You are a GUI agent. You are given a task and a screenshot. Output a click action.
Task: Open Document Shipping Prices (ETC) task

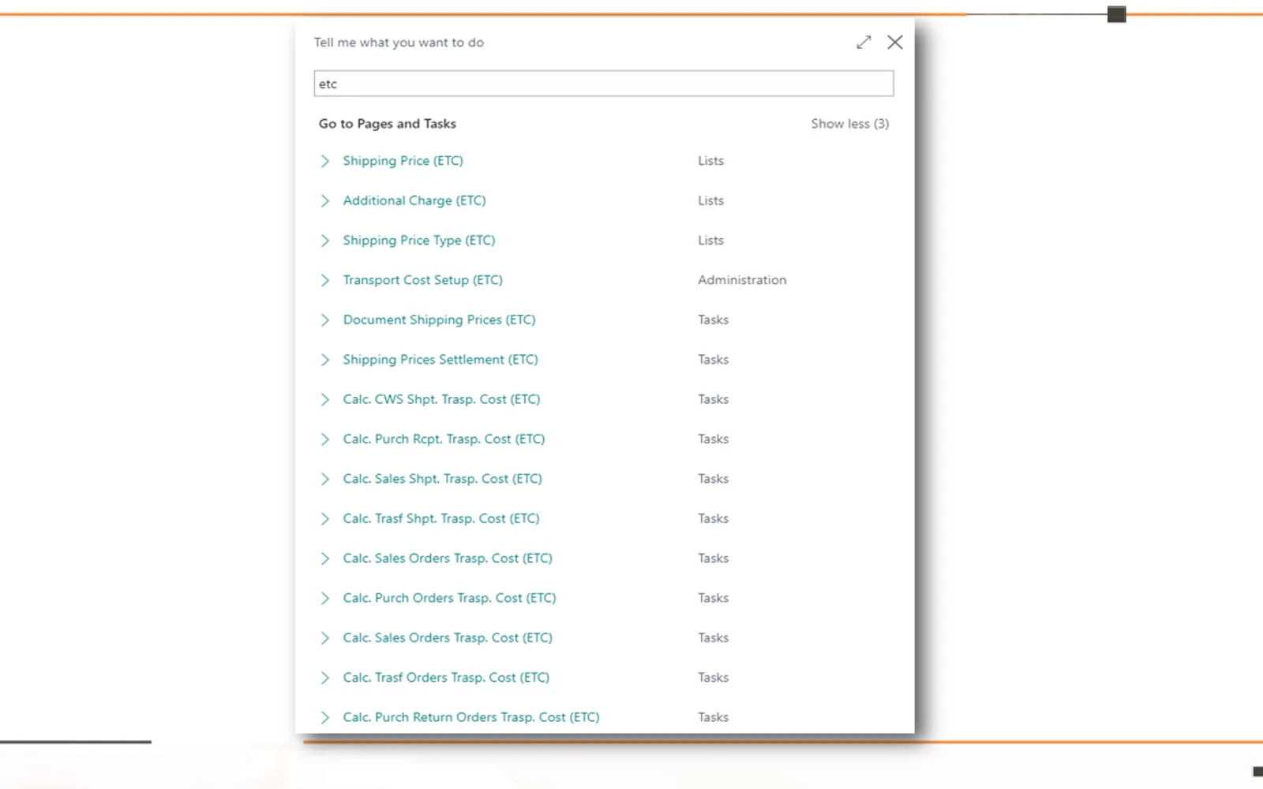coord(439,320)
